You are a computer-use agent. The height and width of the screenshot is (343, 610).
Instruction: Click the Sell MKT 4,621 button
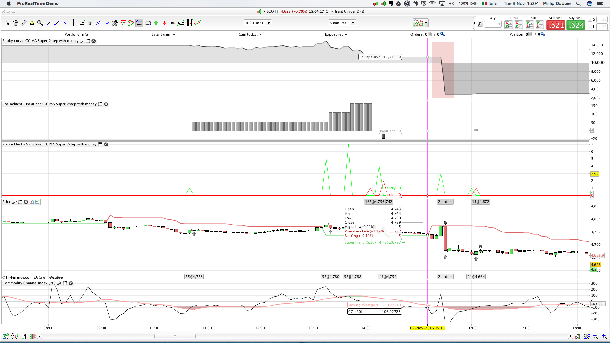point(555,25)
